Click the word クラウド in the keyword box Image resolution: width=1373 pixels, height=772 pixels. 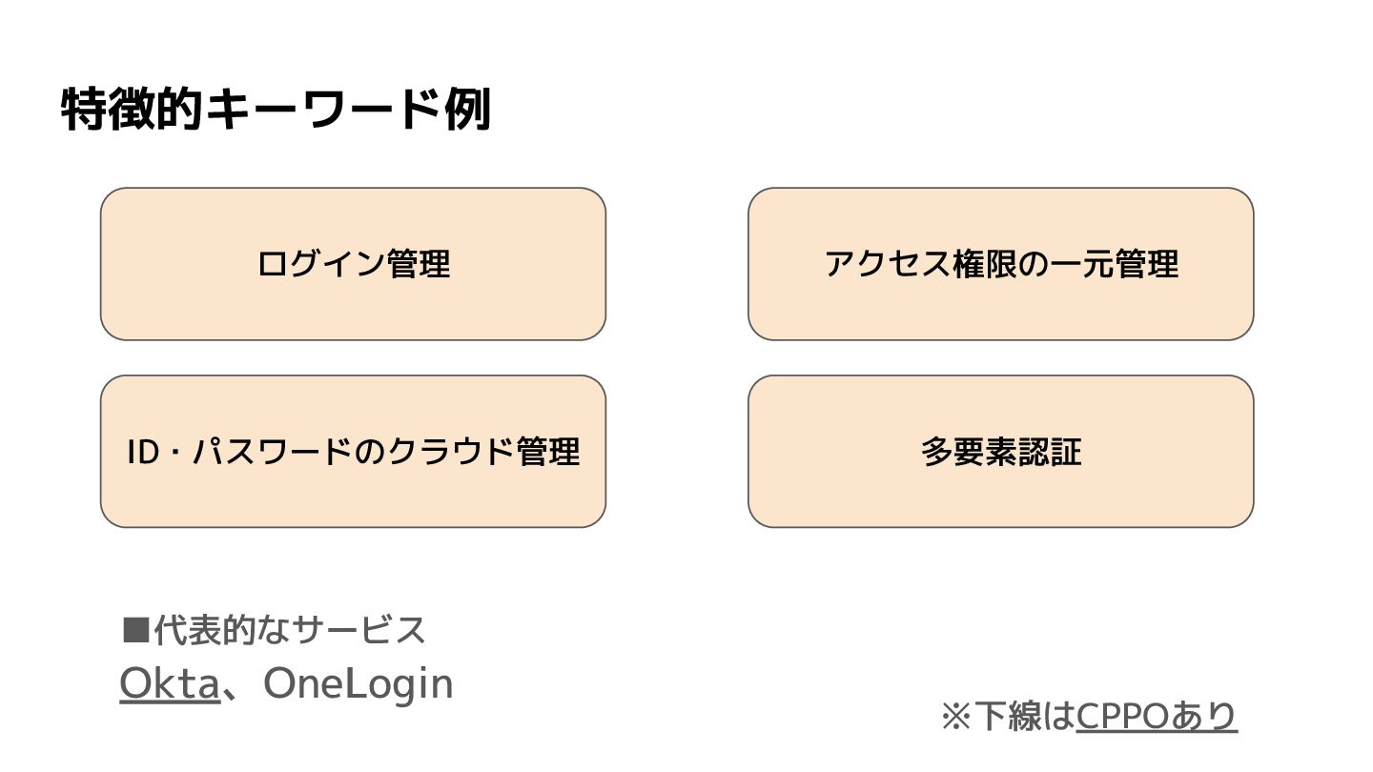point(447,452)
